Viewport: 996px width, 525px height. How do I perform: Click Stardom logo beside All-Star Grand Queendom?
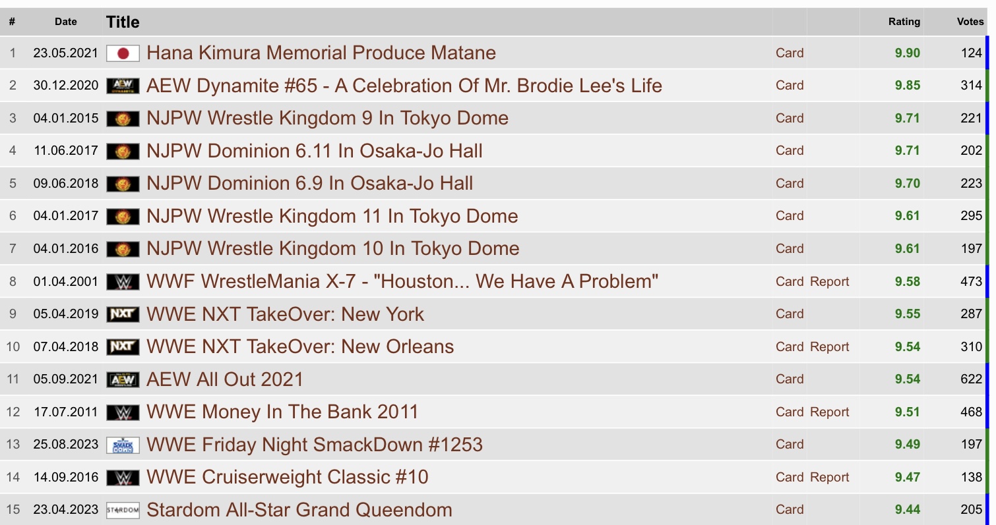click(123, 510)
